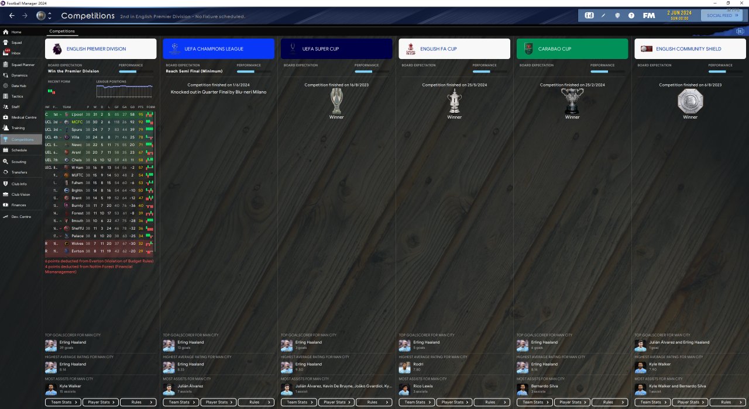Click the Dev. Centre sidebar icon
Image resolution: width=749 pixels, height=409 pixels.
pyautogui.click(x=6, y=217)
